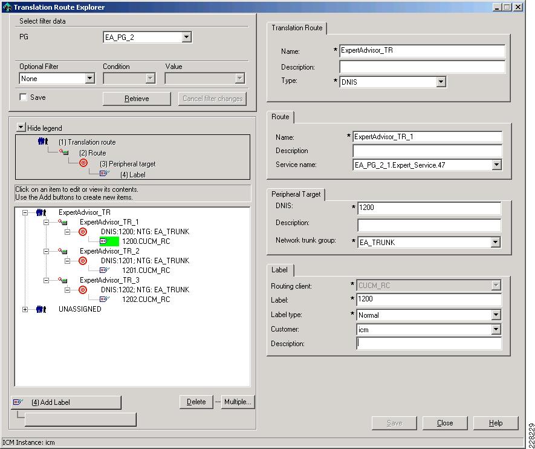Collapse the ExpertAdvisor_TR_3 tree node

[46, 280]
